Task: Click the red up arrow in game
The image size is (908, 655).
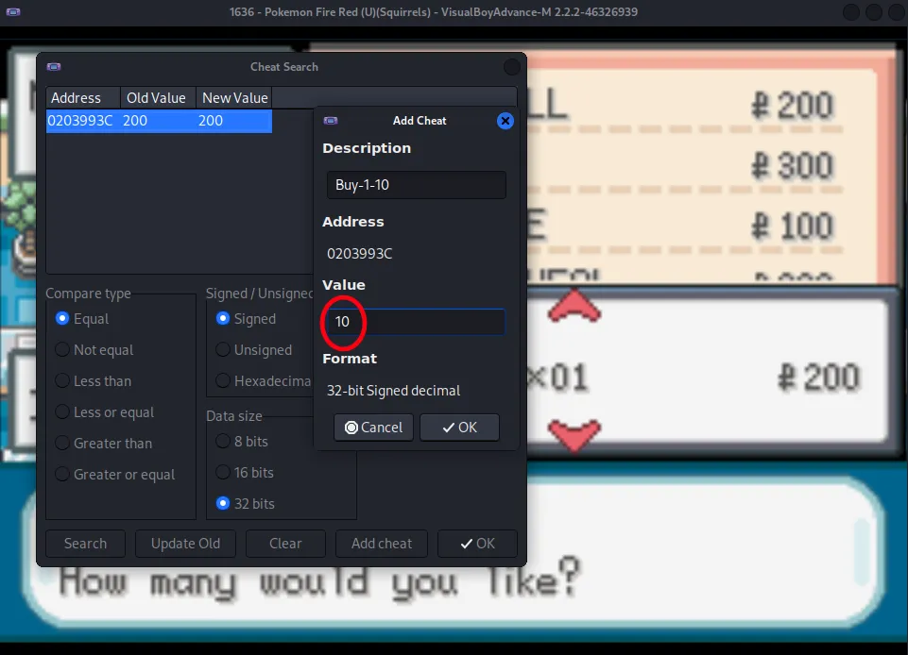Action: pos(574,307)
